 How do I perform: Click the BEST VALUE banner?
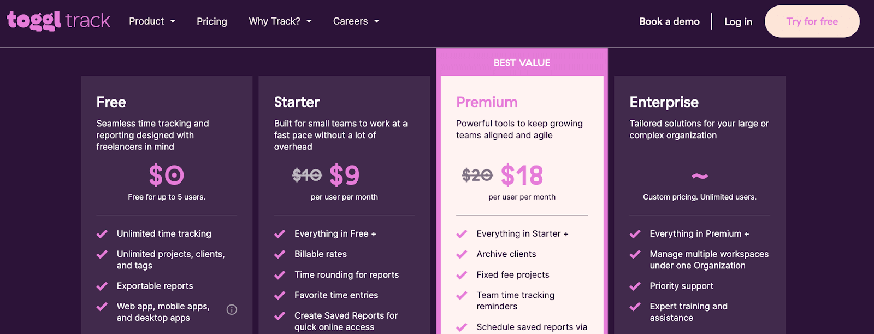point(522,63)
